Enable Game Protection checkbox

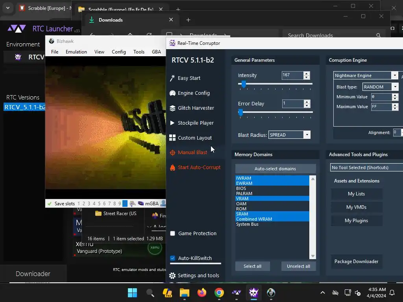[173, 234]
